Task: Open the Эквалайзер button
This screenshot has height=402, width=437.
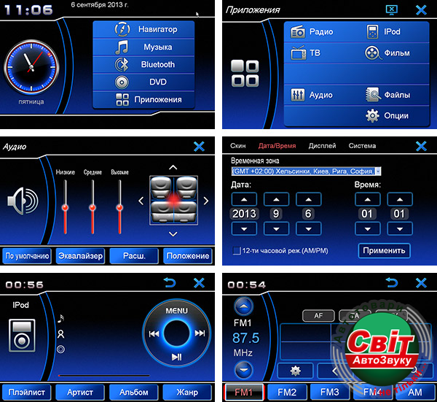Action: click(x=79, y=256)
